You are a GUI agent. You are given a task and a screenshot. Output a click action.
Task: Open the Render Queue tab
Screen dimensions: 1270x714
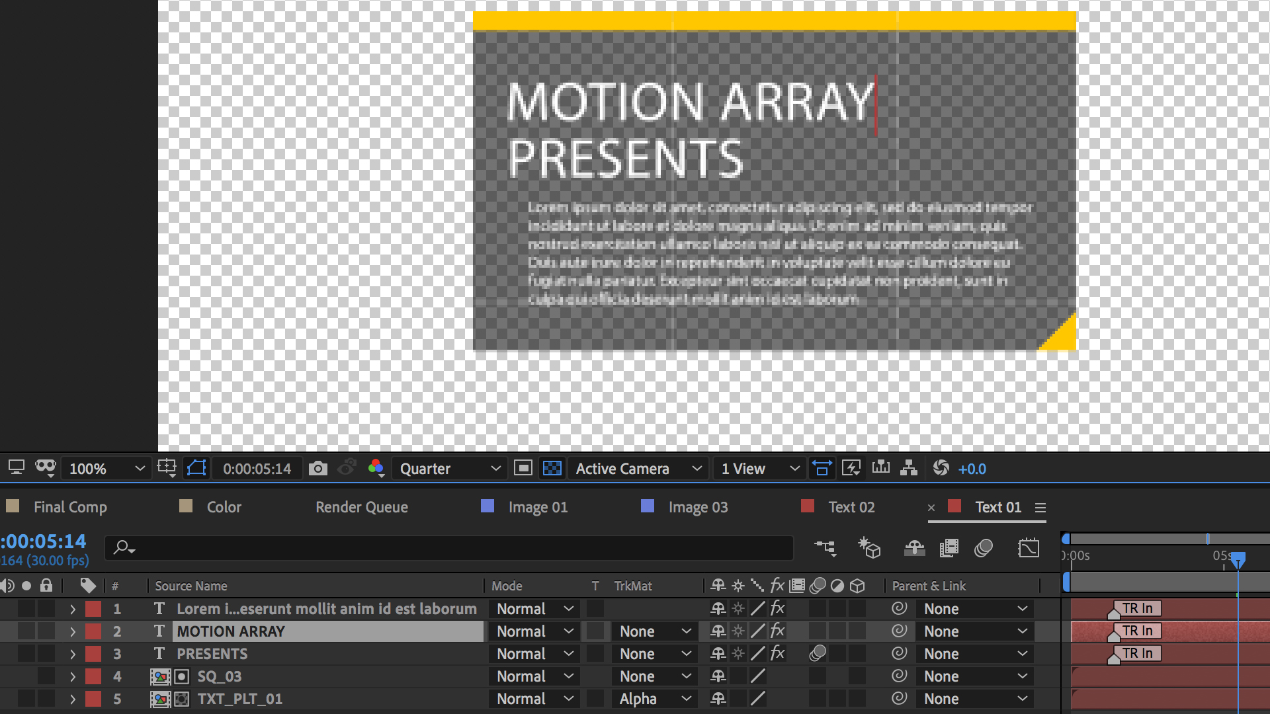(x=361, y=507)
